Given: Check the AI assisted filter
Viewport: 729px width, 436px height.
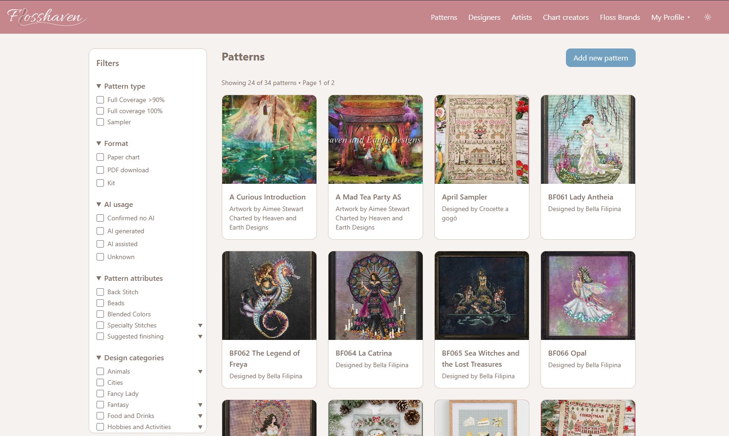Looking at the screenshot, I should (x=100, y=244).
